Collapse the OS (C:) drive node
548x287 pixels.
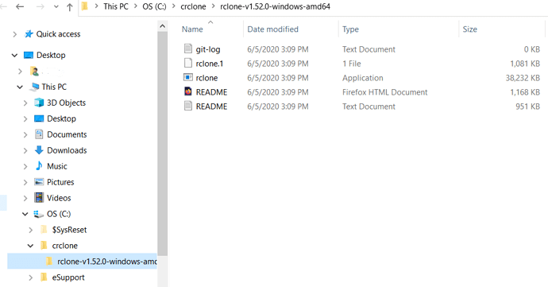click(x=25, y=214)
